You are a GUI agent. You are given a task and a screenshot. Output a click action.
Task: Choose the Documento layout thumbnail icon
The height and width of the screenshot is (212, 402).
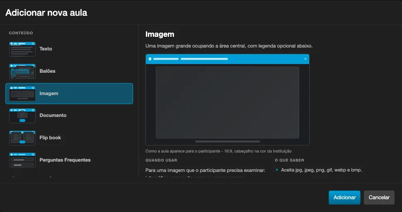coord(22,116)
